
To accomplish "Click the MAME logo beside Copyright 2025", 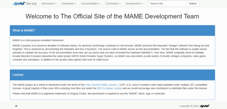I will [205, 106].
